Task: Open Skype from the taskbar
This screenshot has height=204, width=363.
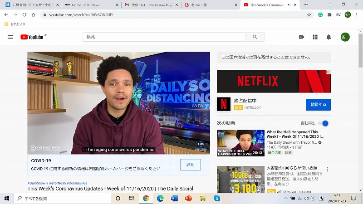Action: 217,199
